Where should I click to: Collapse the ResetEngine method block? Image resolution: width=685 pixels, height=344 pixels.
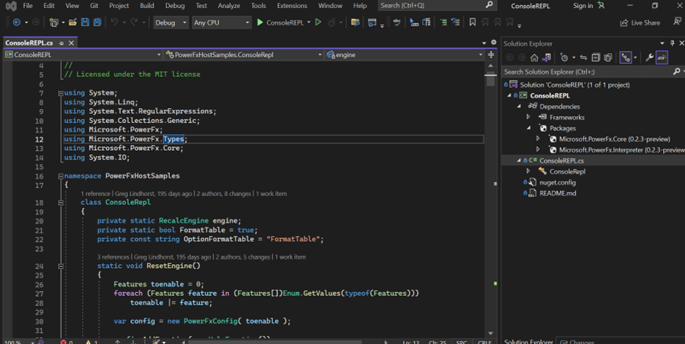click(x=61, y=266)
